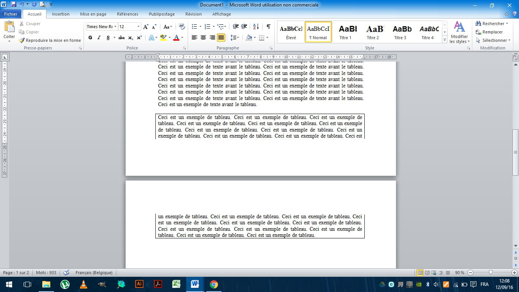
Task: Apply the Titre 2 style
Action: [373, 32]
